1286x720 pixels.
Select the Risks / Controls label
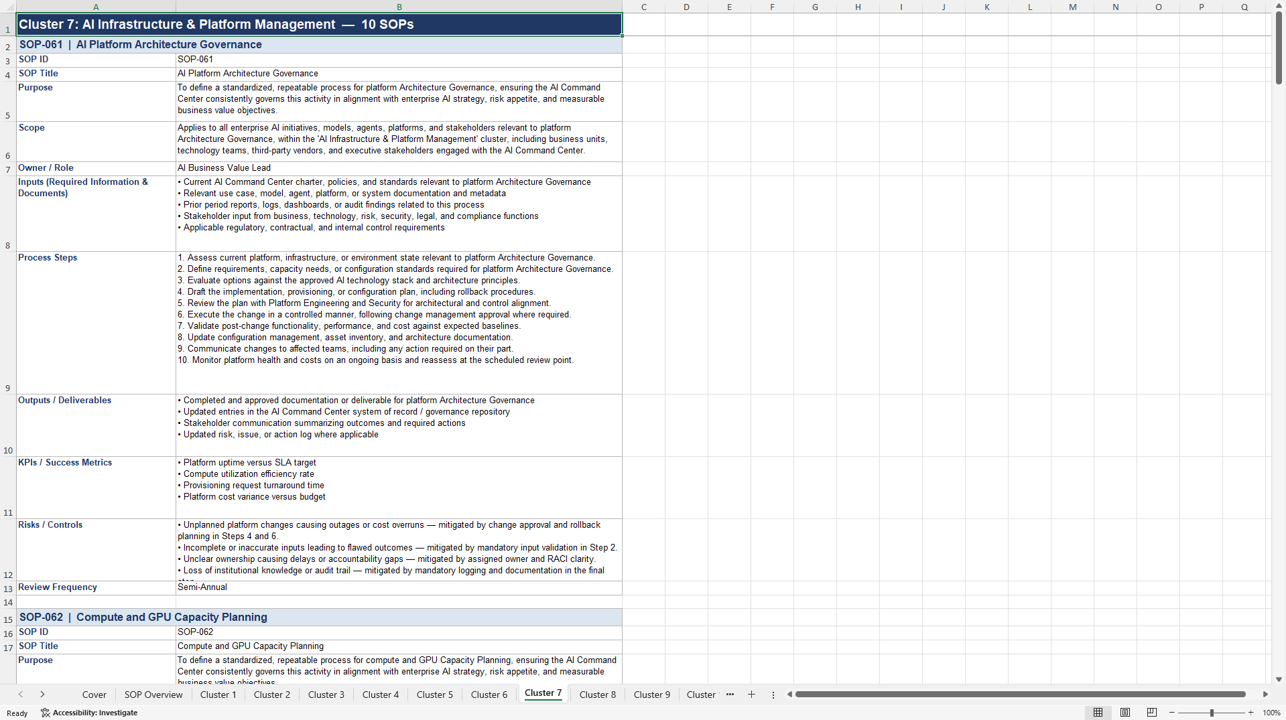coord(96,550)
